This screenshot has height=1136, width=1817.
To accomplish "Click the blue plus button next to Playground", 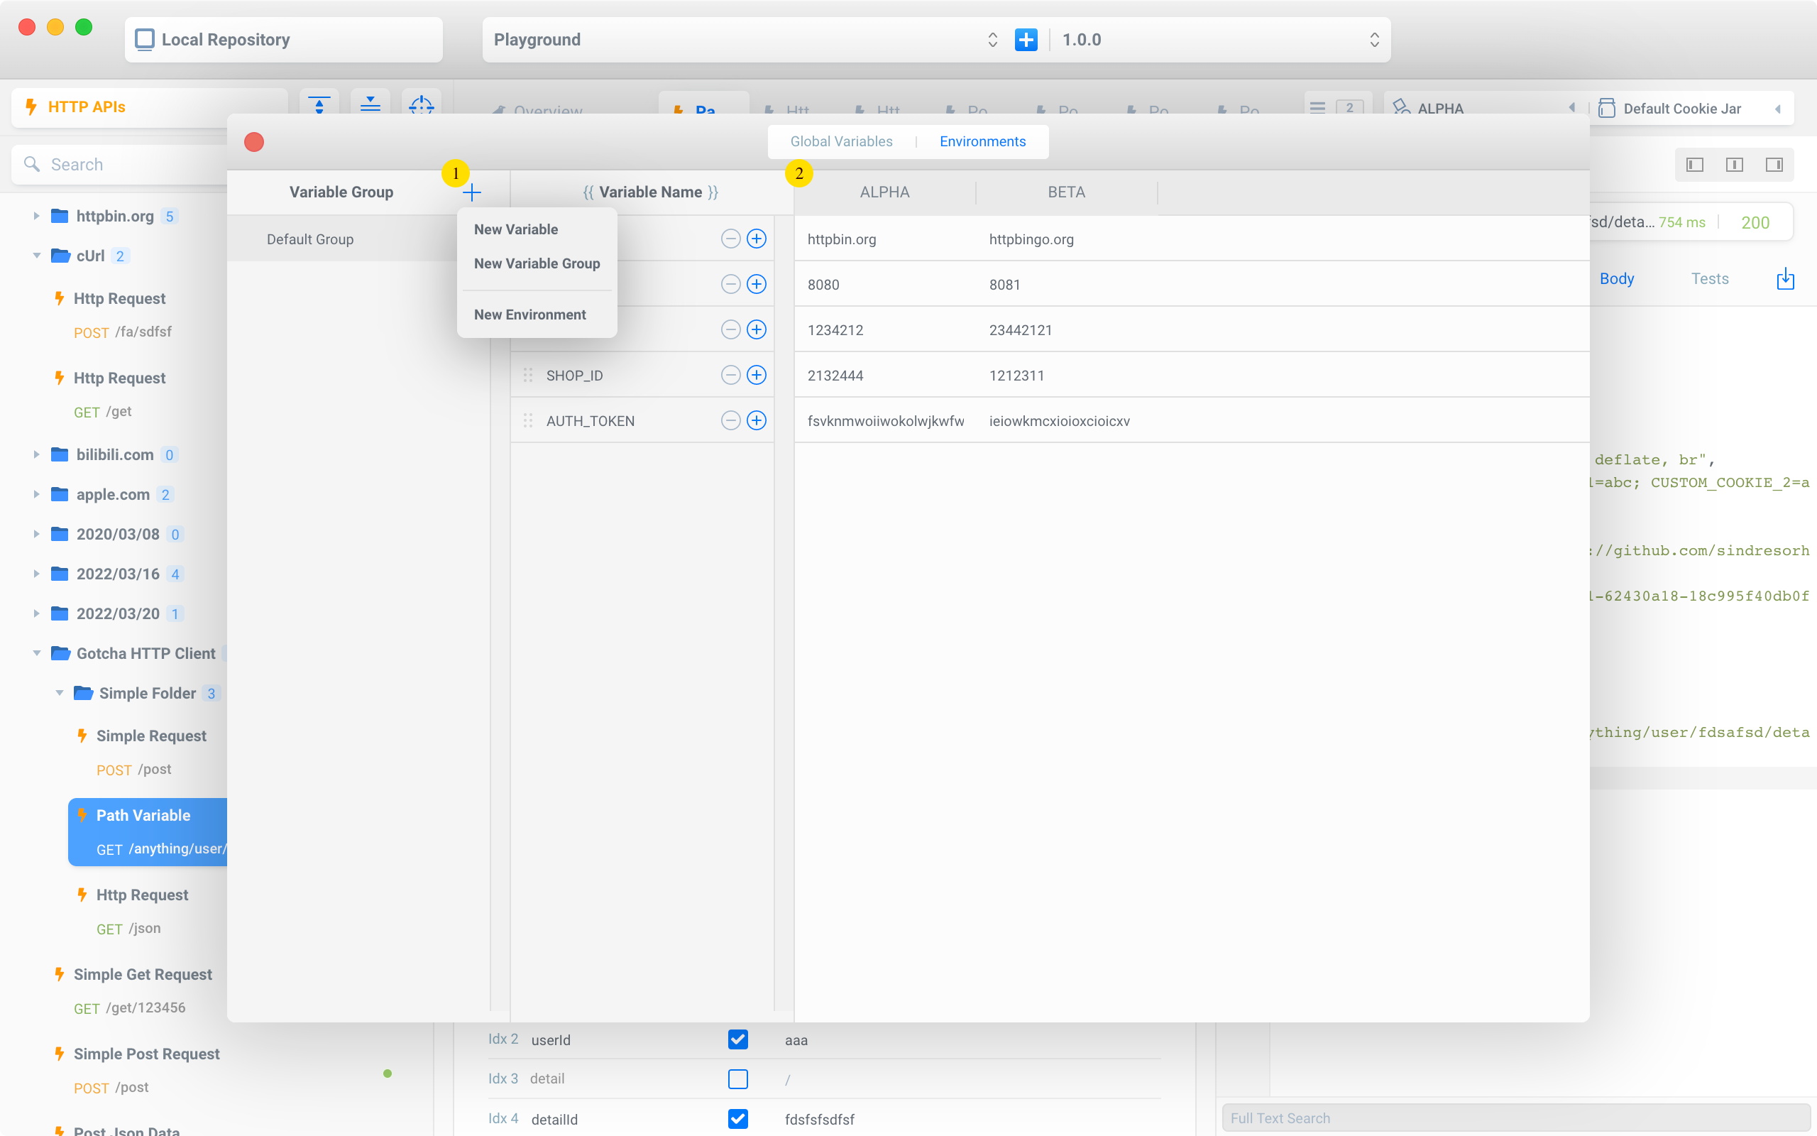I will pos(1026,40).
